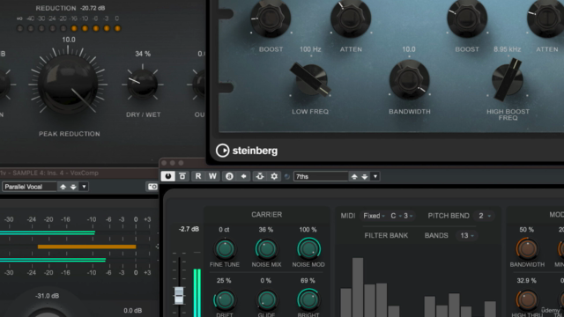Click the Low Freq selector switch
Image resolution: width=564 pixels, height=317 pixels.
tap(310, 80)
